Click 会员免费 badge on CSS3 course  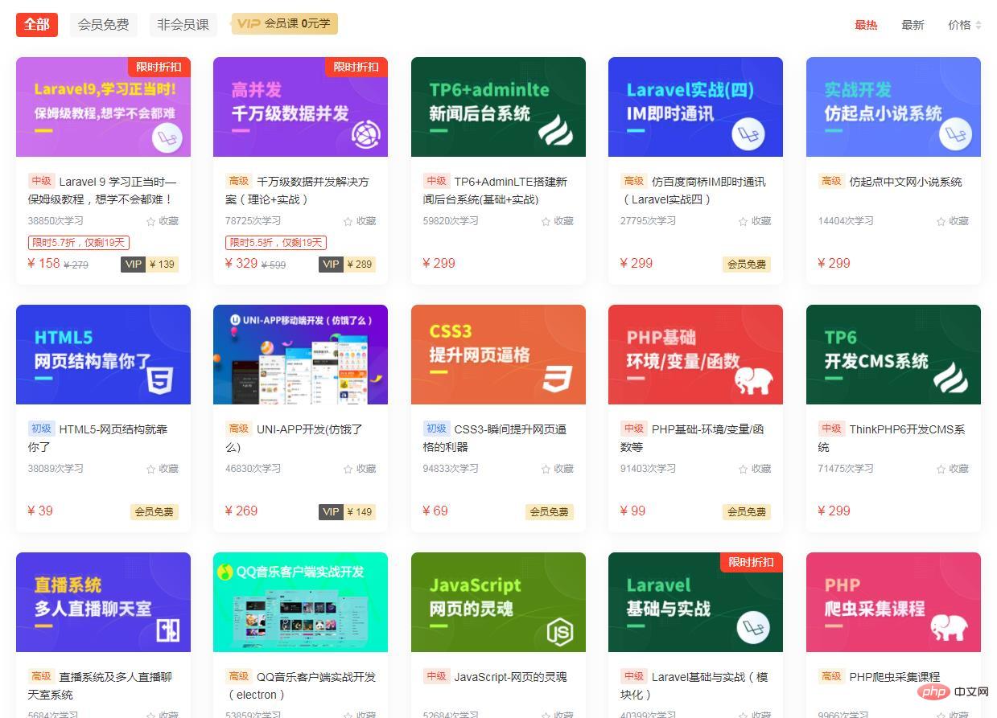pyautogui.click(x=550, y=511)
